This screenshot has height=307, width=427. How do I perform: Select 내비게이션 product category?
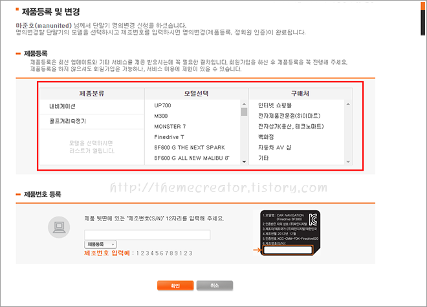pyautogui.click(x=92, y=107)
